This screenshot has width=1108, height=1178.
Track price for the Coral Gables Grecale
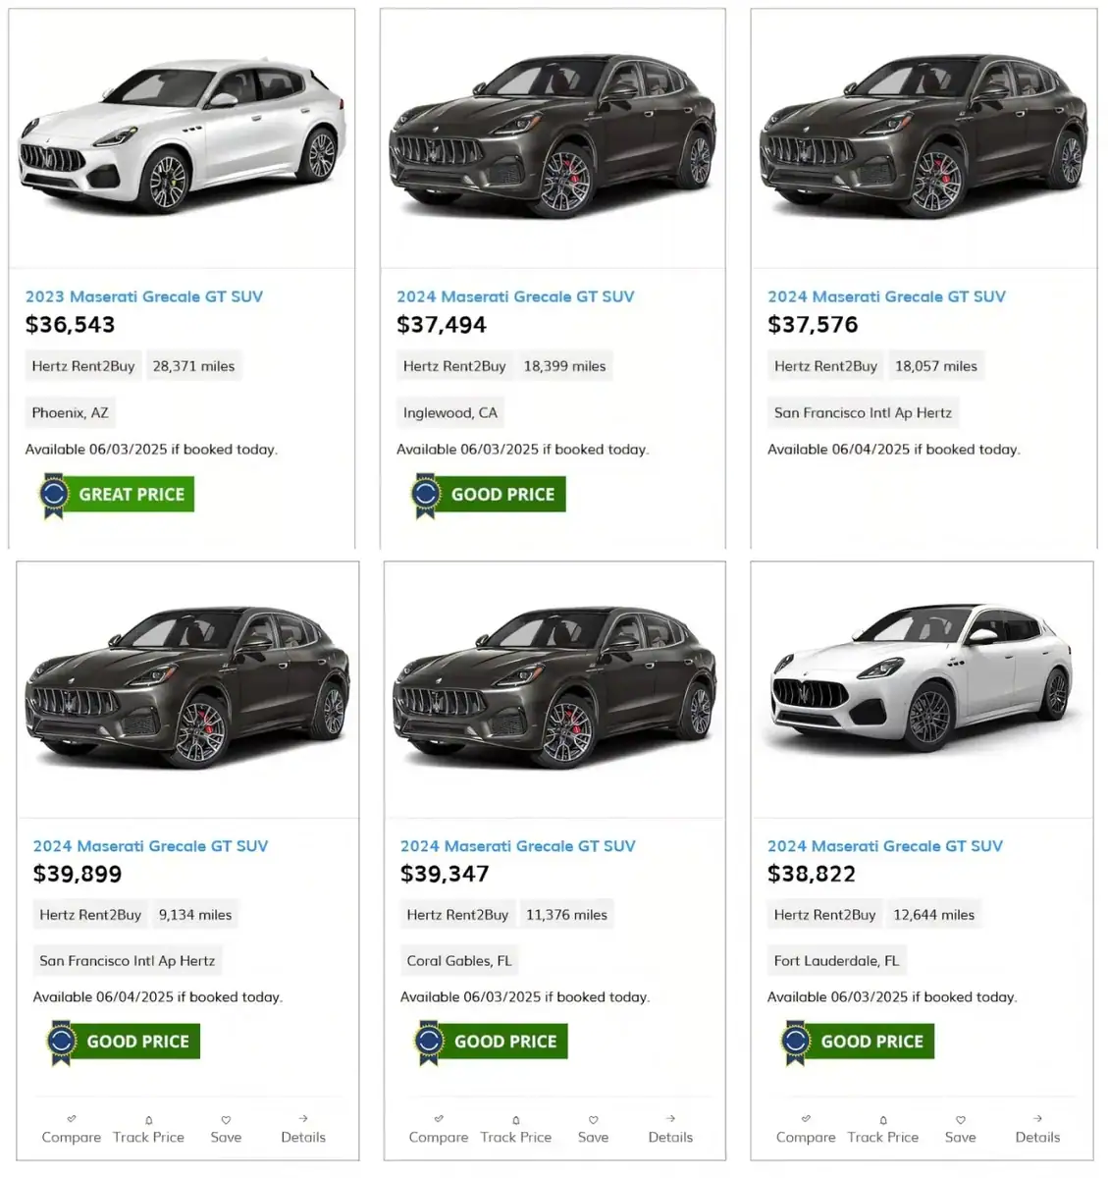515,1120
